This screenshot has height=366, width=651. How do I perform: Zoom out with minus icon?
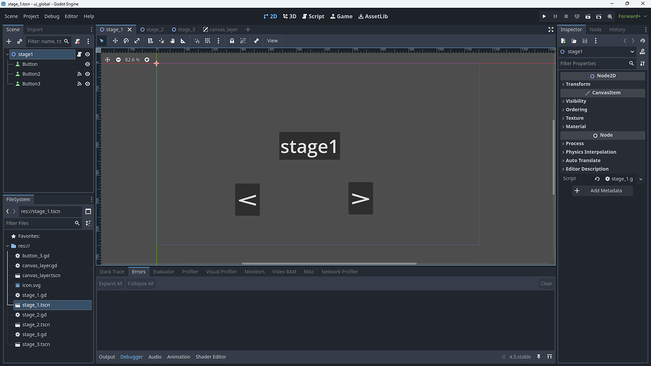pyautogui.click(x=118, y=60)
